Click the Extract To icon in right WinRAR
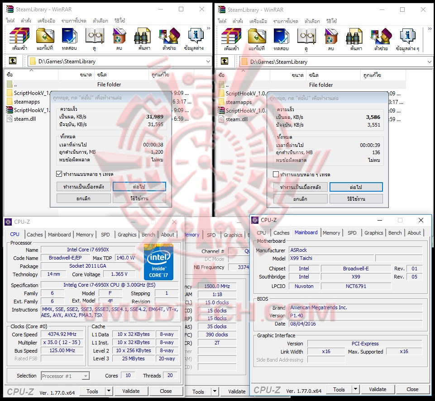This screenshot has width=435, height=401. click(257, 36)
